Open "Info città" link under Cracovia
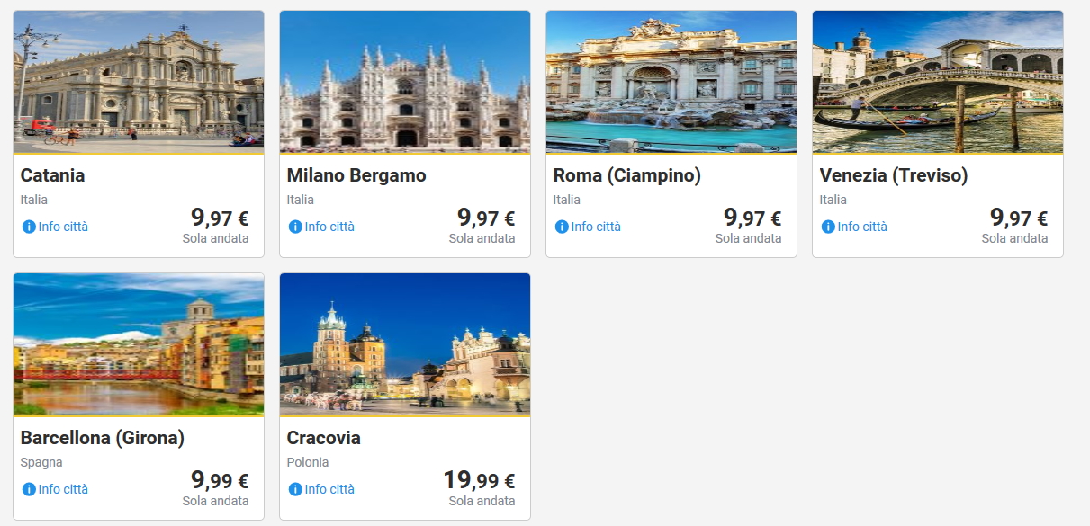Screen dimensions: 1090x526 click(x=329, y=489)
